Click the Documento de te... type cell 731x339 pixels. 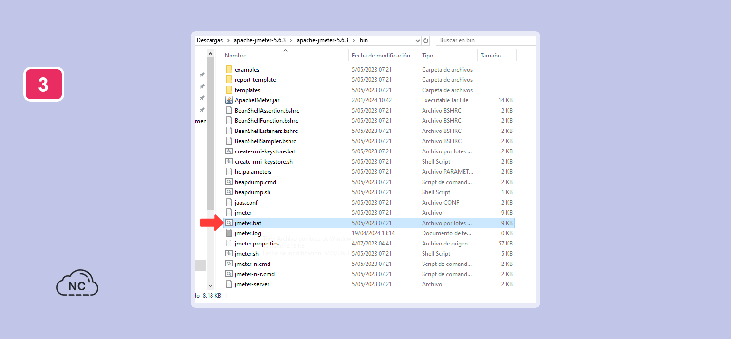tap(447, 233)
